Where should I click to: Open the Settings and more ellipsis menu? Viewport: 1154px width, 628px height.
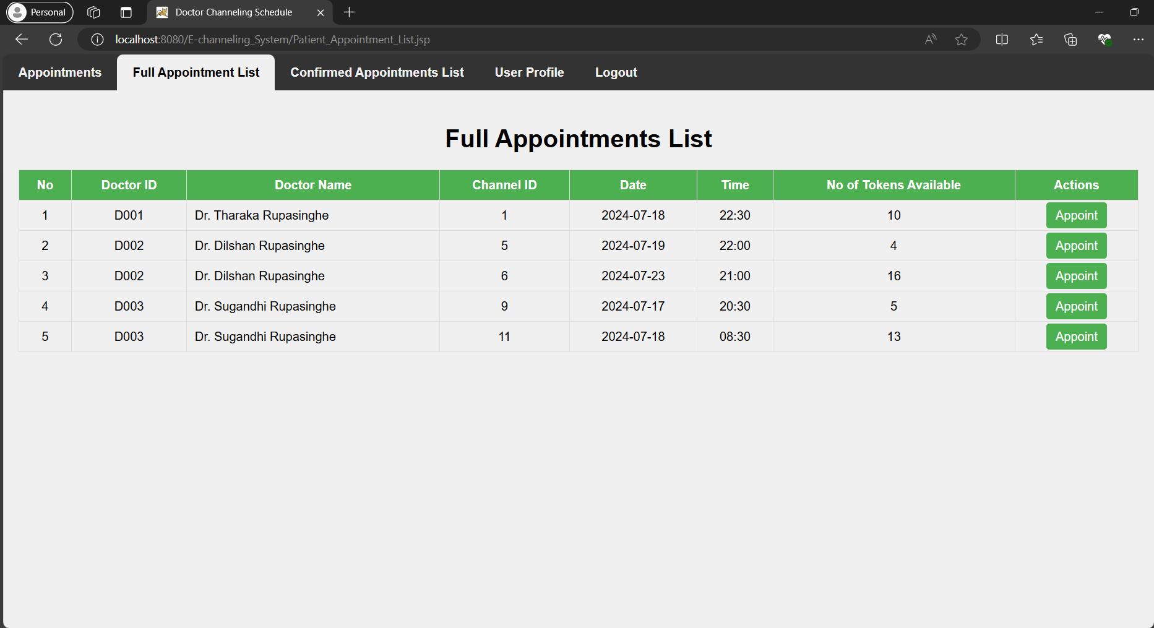[1138, 40]
